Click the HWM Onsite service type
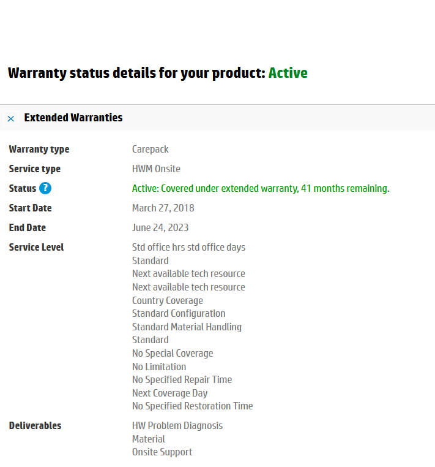Screen dimensions: 435x467 click(156, 169)
